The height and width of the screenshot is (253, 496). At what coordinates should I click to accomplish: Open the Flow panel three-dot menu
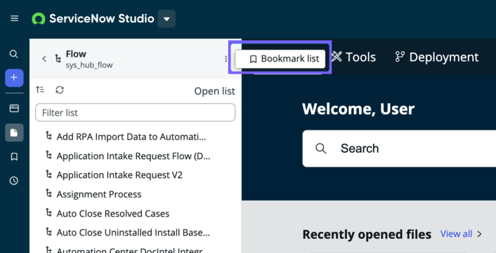coord(226,59)
